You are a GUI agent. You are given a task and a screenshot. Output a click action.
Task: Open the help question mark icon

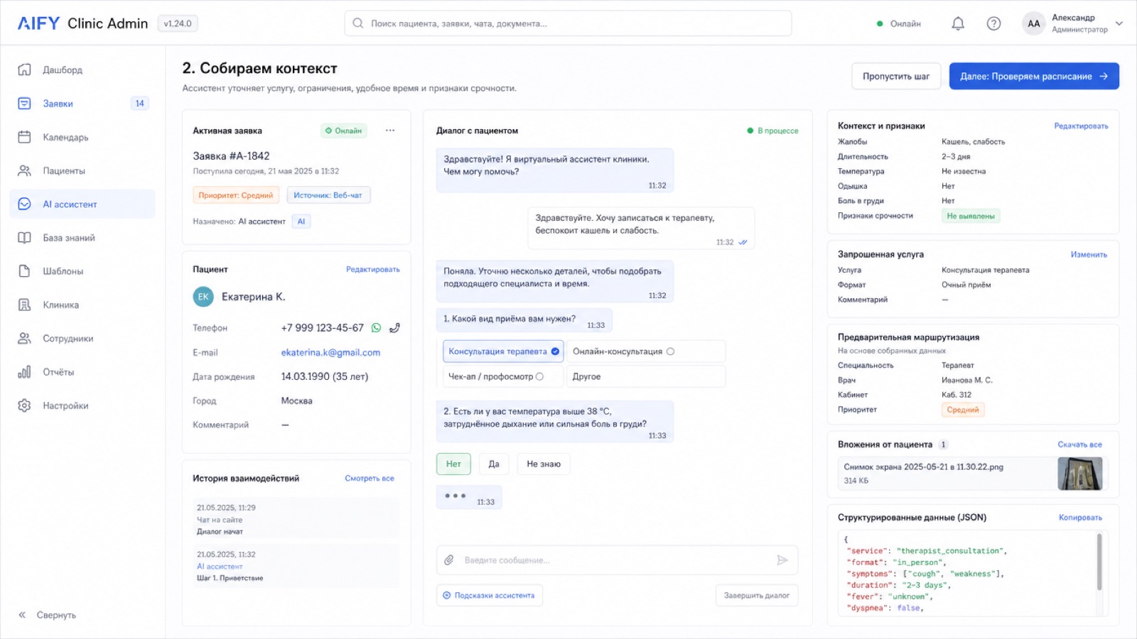coord(993,23)
